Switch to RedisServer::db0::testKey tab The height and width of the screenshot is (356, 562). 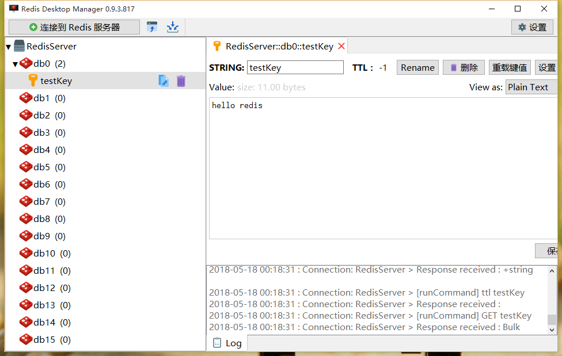pyautogui.click(x=277, y=47)
